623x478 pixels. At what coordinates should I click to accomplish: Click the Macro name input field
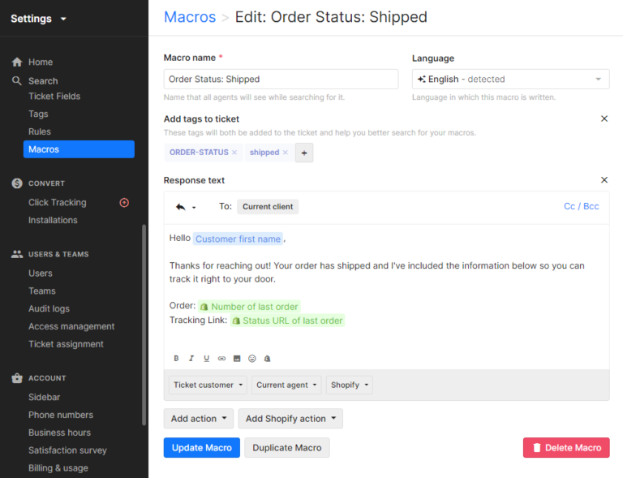pos(281,79)
